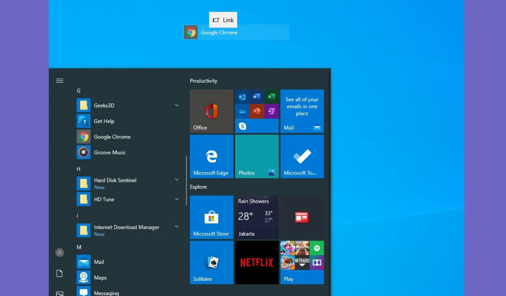Open the Mail tile with email message
This screenshot has height=296, width=506.
[302, 111]
